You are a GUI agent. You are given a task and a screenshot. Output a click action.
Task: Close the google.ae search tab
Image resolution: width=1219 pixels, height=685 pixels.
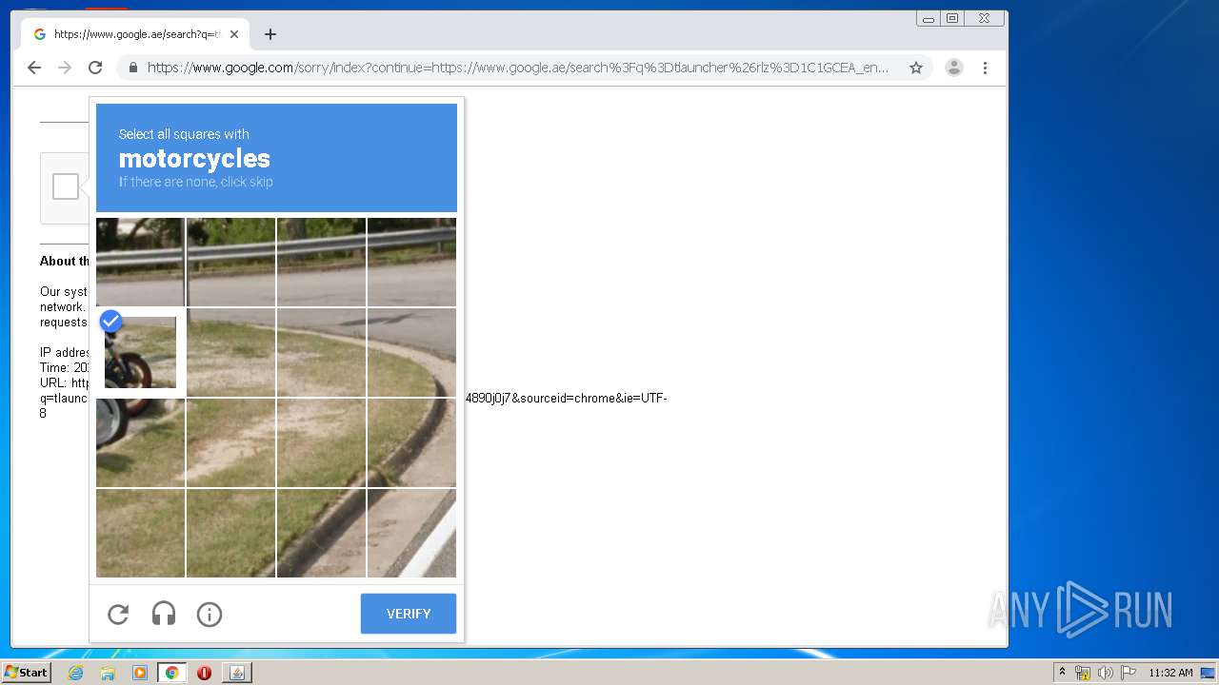point(234,34)
